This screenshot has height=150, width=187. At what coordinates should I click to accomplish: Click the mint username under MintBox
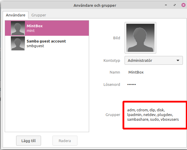[31, 30]
